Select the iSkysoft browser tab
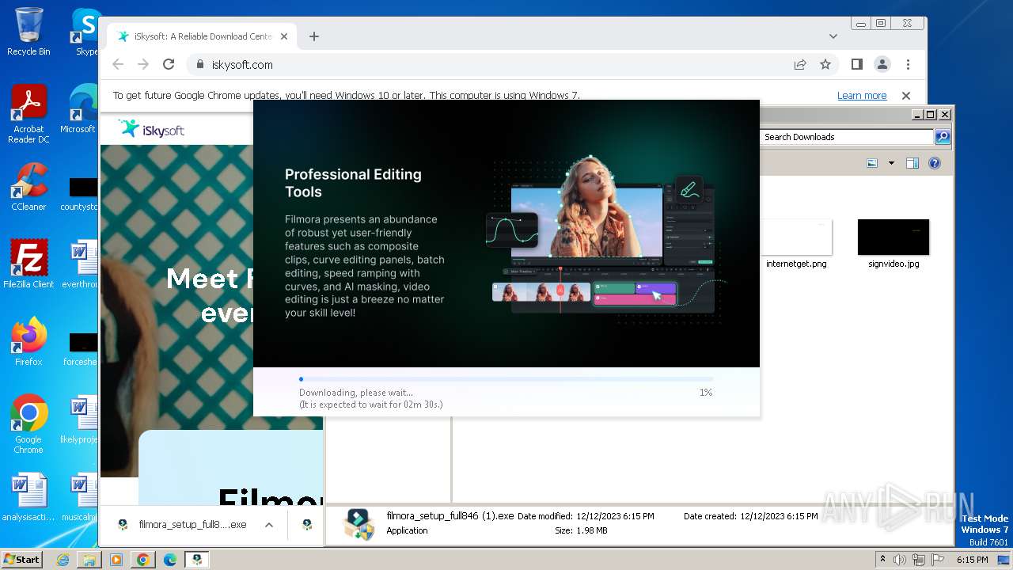This screenshot has height=570, width=1013. 203,36
